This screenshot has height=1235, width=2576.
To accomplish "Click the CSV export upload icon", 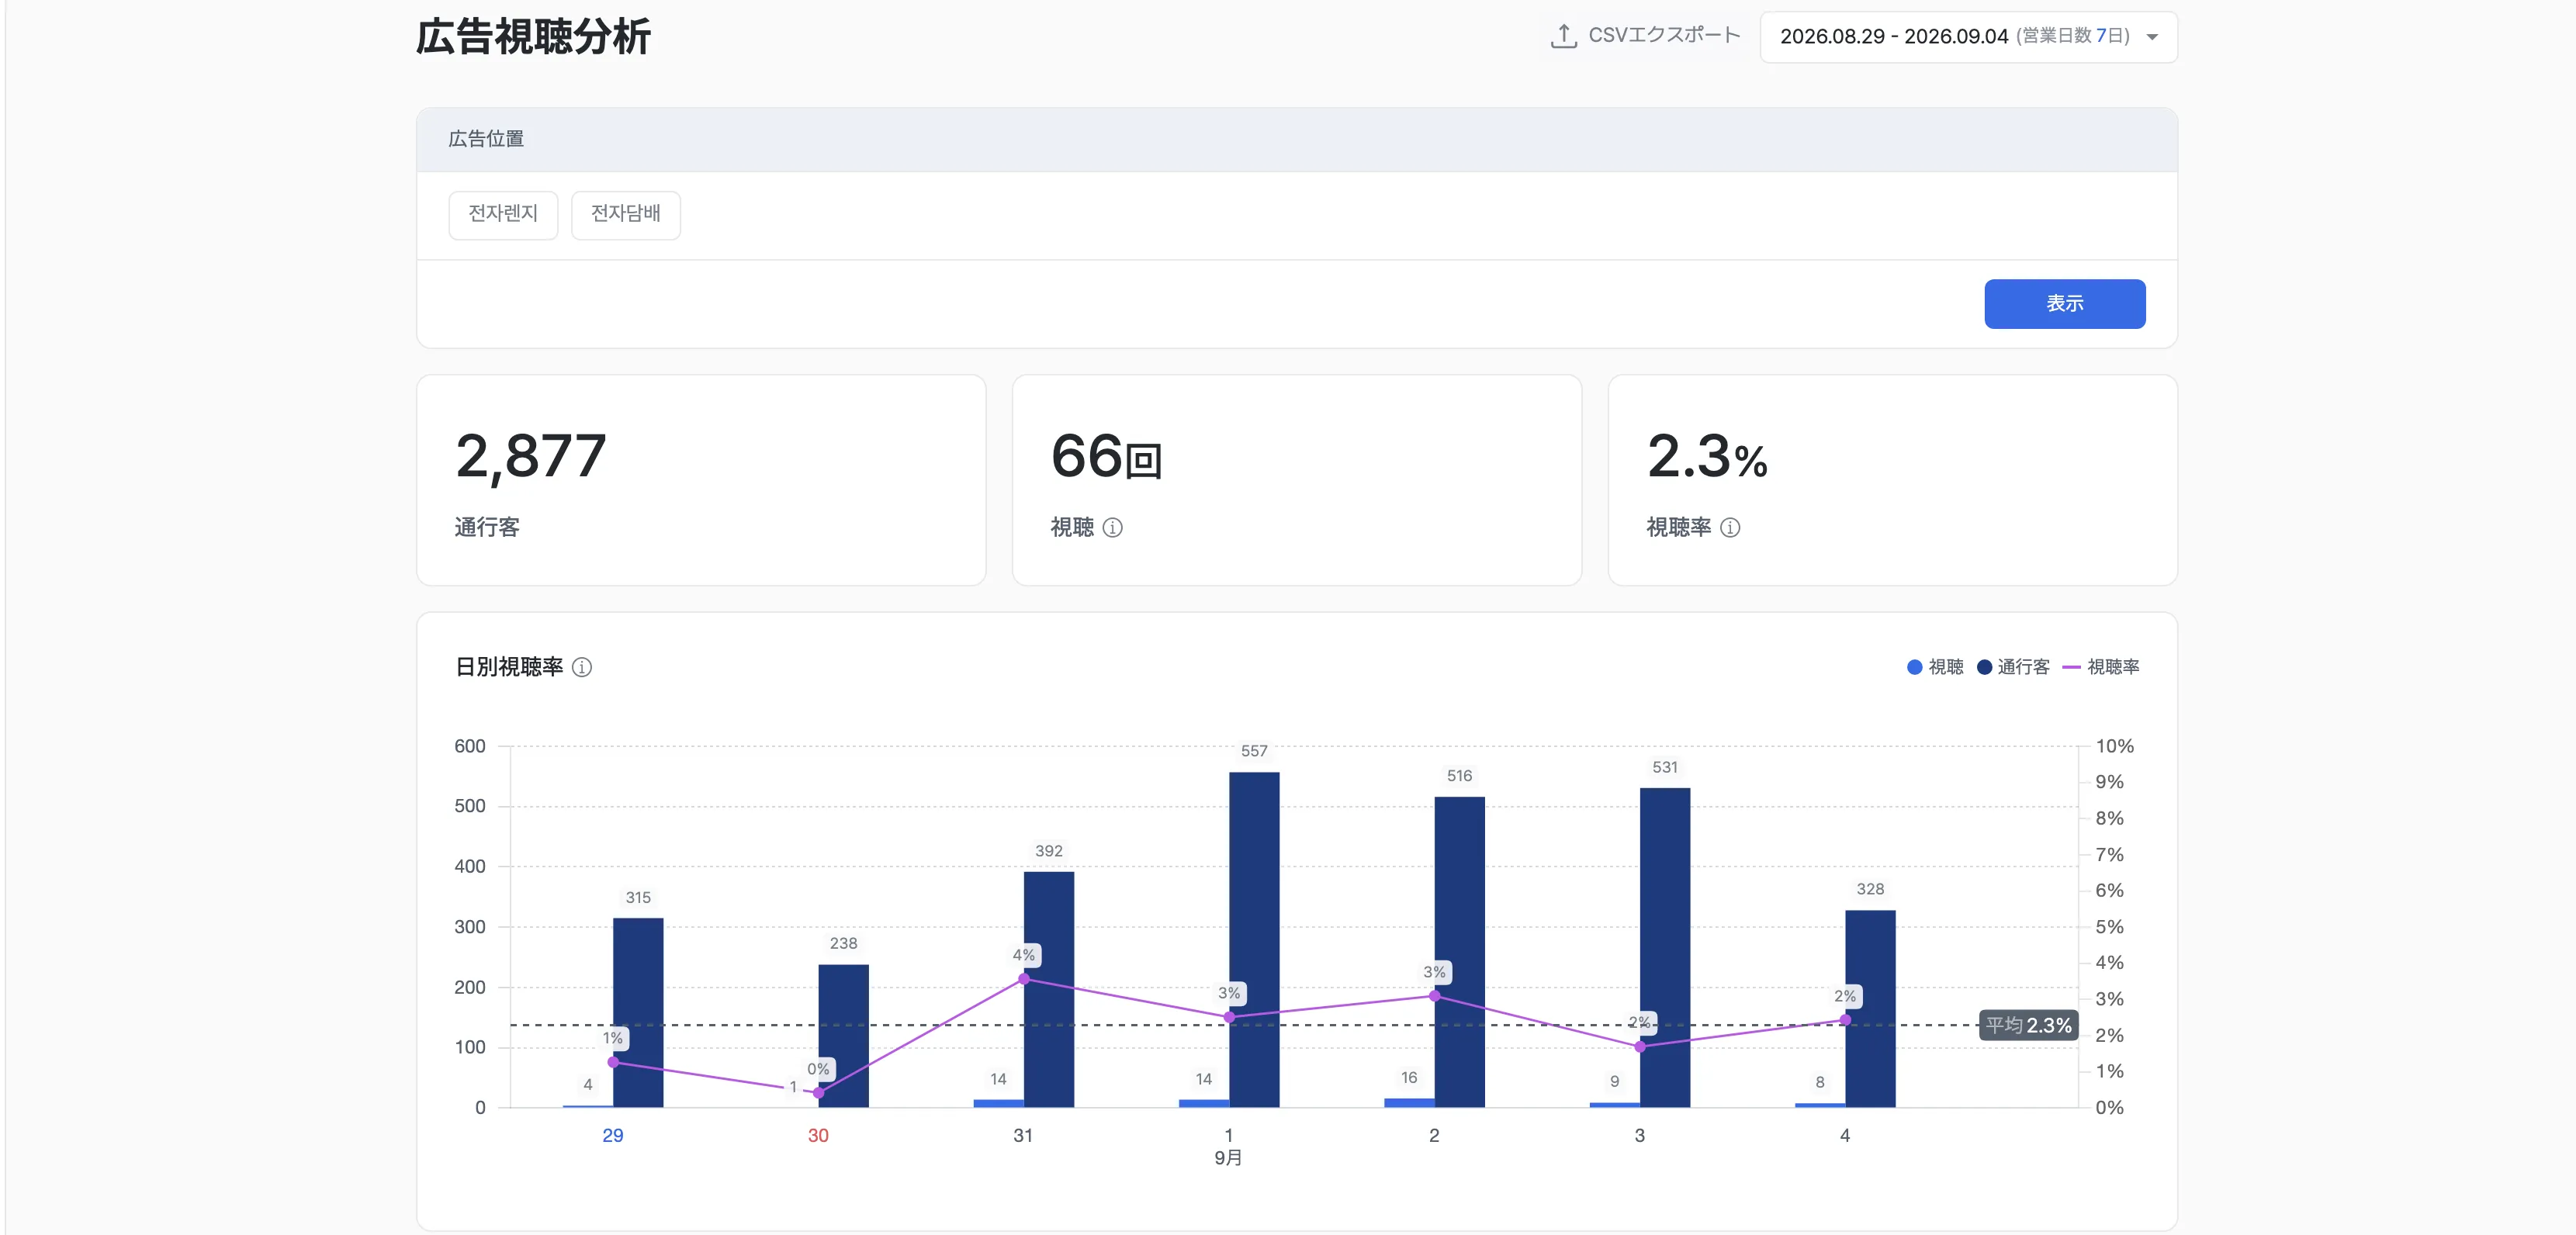I will [x=1563, y=36].
